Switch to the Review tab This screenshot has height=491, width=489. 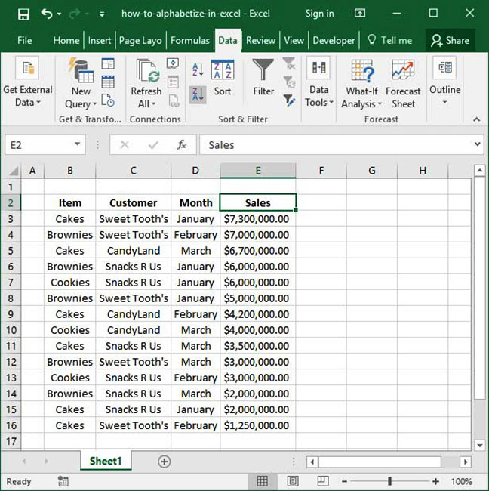pos(260,41)
